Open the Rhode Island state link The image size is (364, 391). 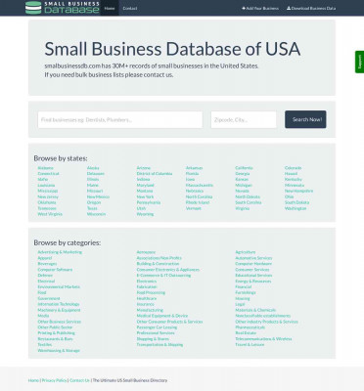[198, 202]
